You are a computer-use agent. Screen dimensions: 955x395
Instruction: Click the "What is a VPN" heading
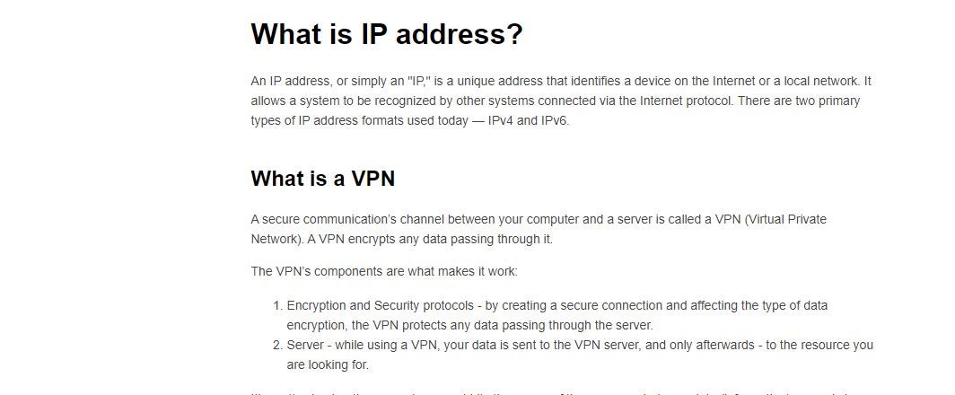point(322,178)
